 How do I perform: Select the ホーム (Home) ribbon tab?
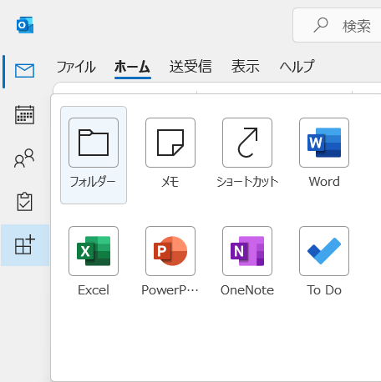[x=133, y=67]
